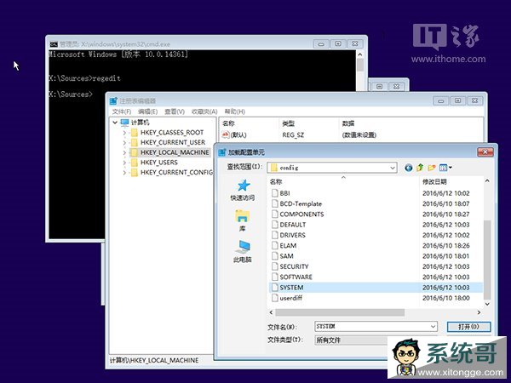The width and height of the screenshot is (511, 383).
Task: Click the Registry Editor title bar icon
Action: point(113,101)
